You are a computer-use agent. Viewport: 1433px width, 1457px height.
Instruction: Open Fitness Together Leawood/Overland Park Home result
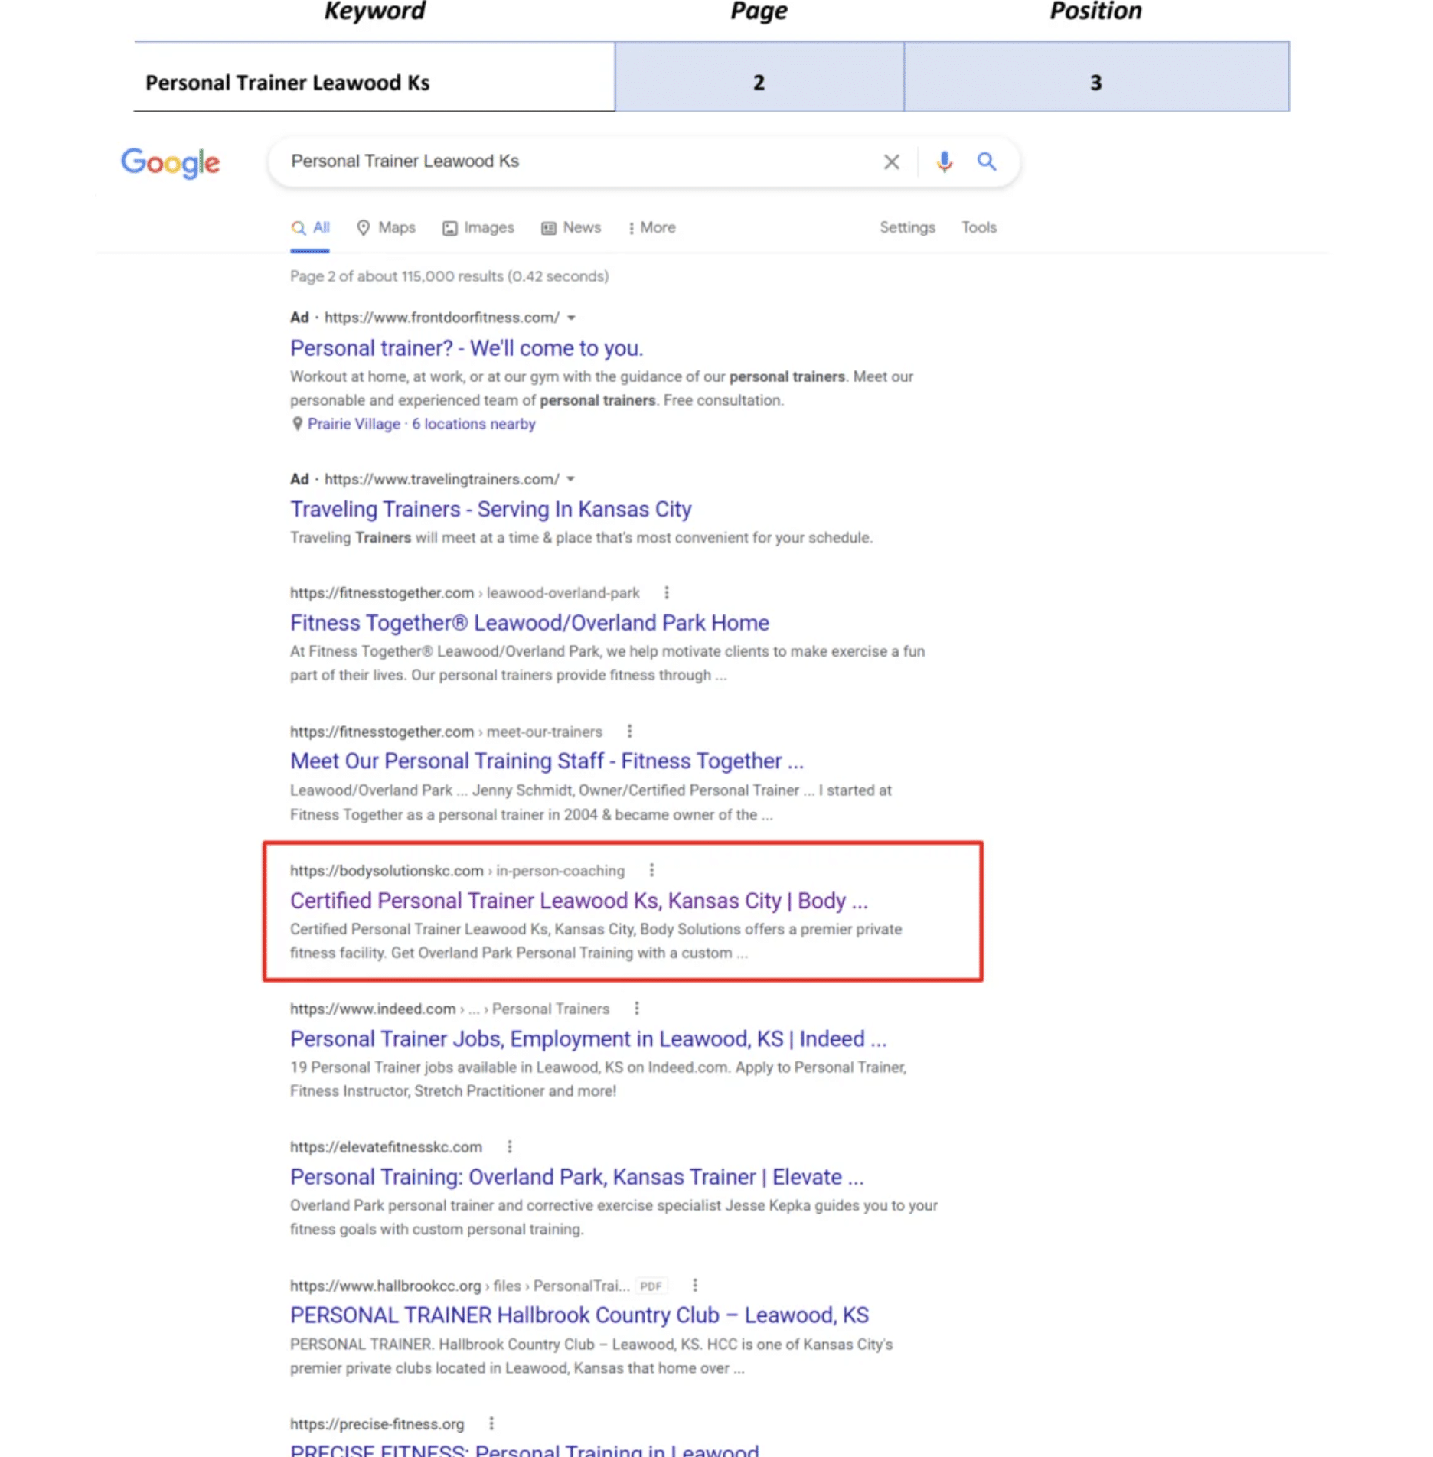click(x=530, y=623)
